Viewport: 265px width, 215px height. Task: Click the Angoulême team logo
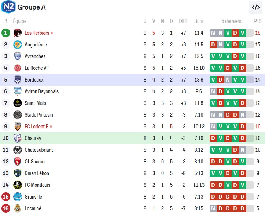point(17,45)
